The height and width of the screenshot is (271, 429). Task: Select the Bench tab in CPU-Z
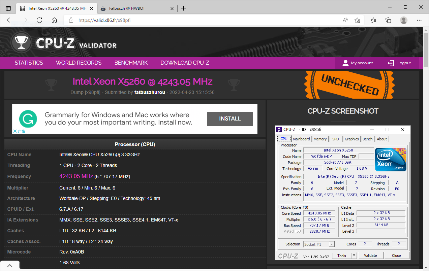tap(368, 139)
